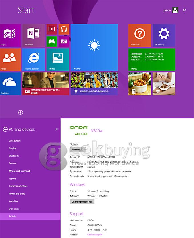The width and height of the screenshot is (194, 238).
Task: Open the Music headphones tile
Action: tap(64, 29)
